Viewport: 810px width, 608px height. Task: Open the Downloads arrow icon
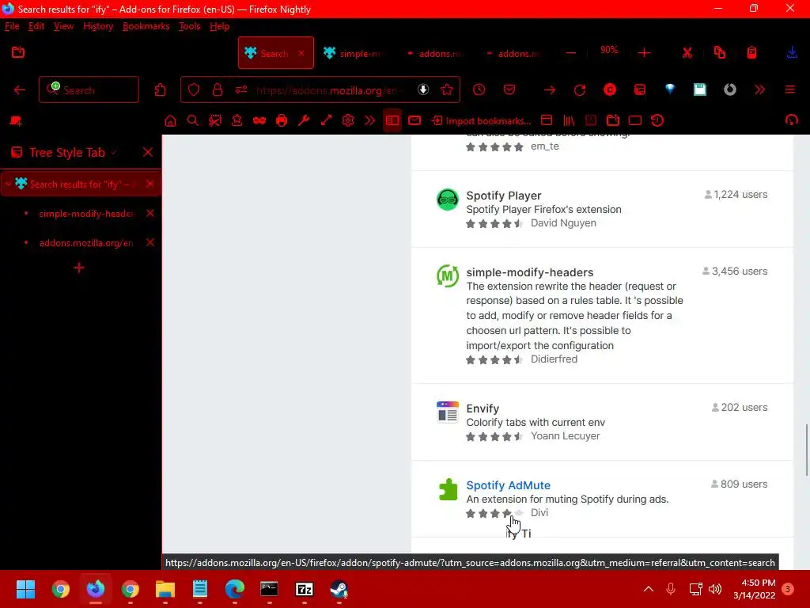pos(791,53)
